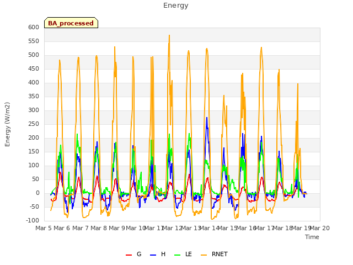
Task: Click the Mar 12 date tick label
Action: [172, 228]
